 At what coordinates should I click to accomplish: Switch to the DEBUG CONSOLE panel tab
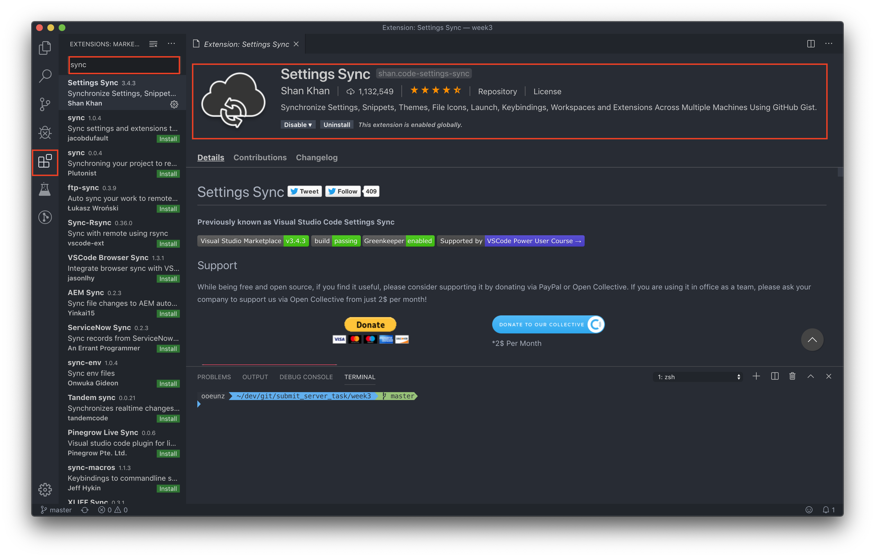pyautogui.click(x=306, y=377)
